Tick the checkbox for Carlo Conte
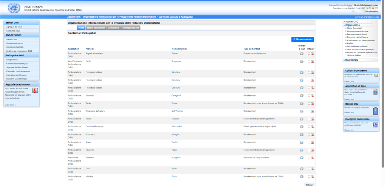Image resolution: width=385 pixels, height=186 pixels. click(309, 103)
